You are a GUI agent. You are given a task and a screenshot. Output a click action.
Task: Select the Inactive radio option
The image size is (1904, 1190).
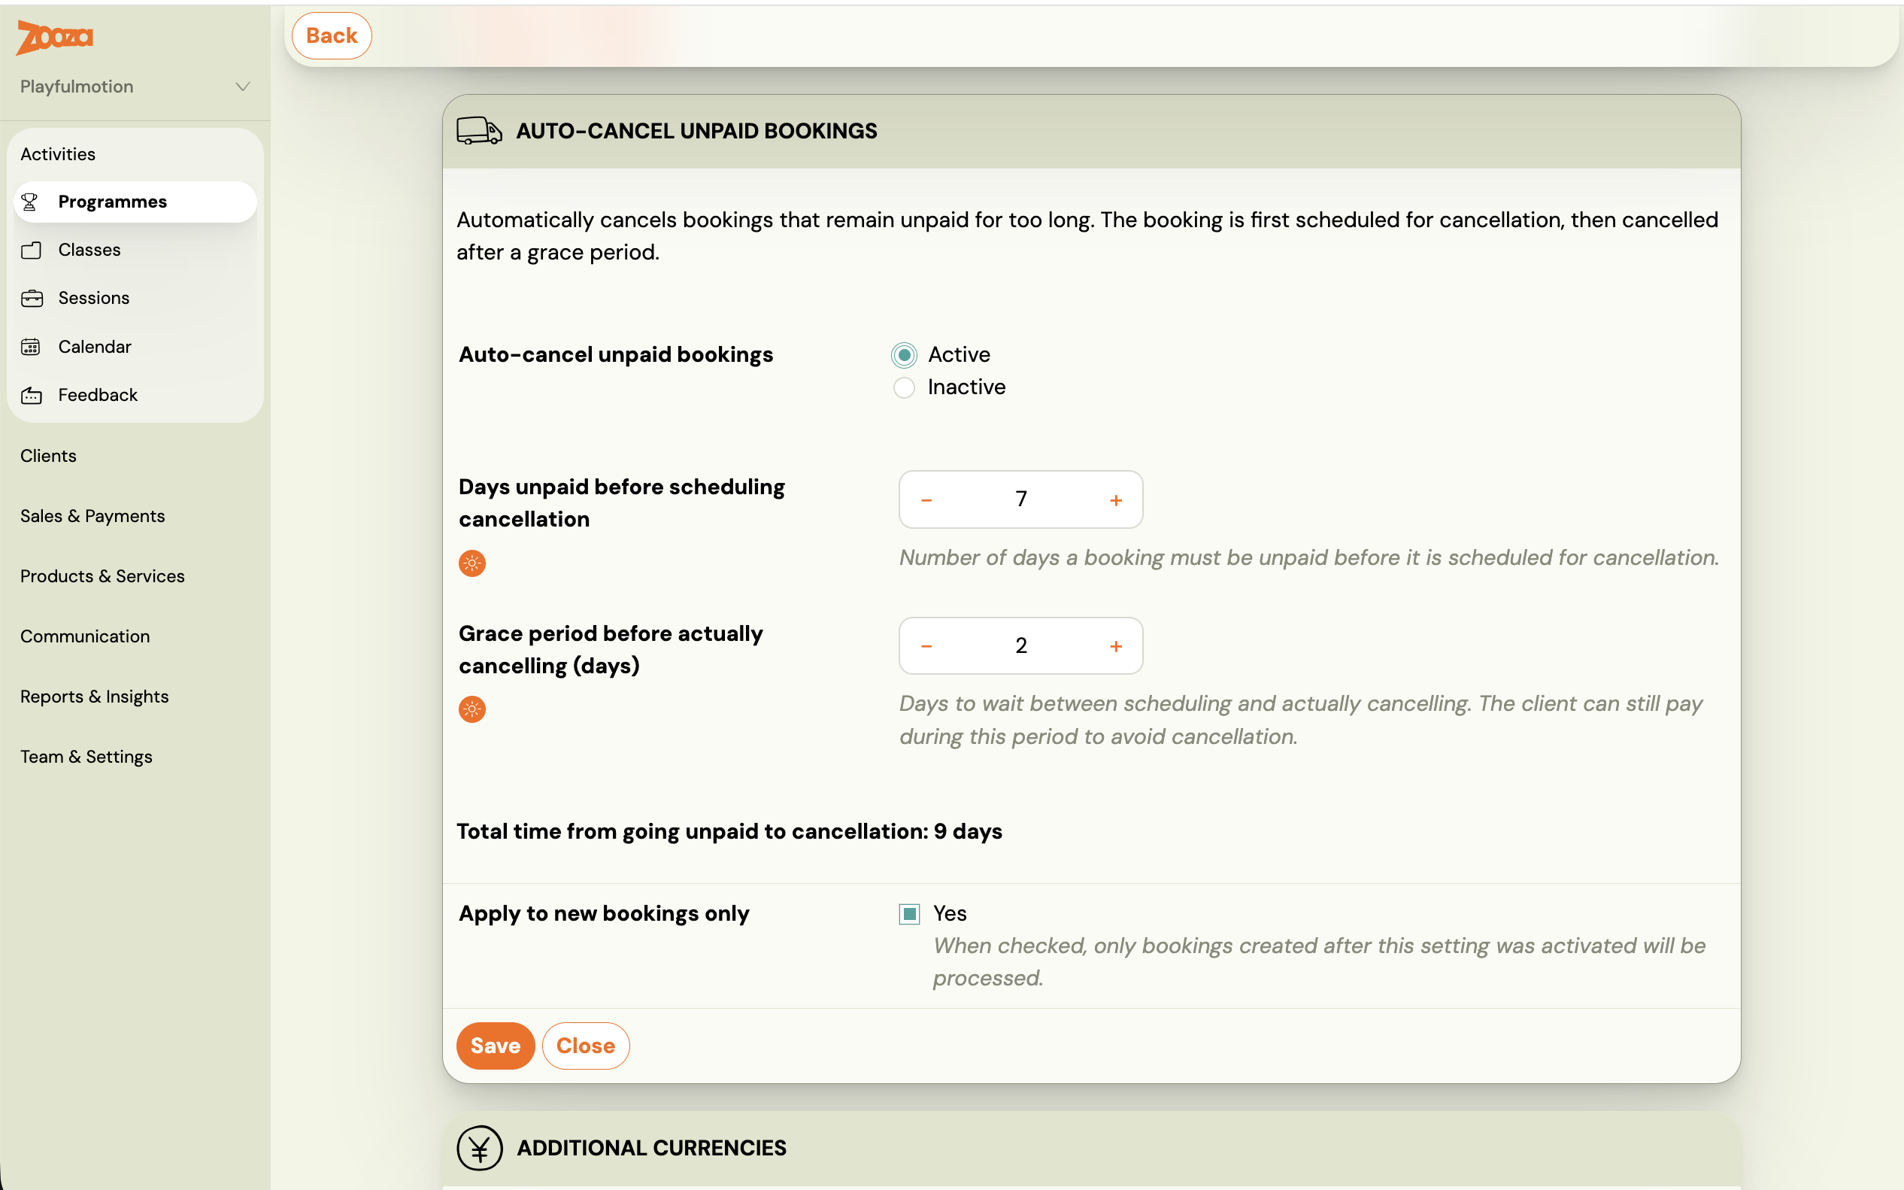coord(904,388)
